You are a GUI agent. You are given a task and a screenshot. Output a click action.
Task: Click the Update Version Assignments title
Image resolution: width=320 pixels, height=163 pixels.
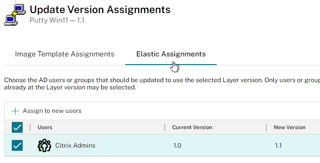click(100, 10)
